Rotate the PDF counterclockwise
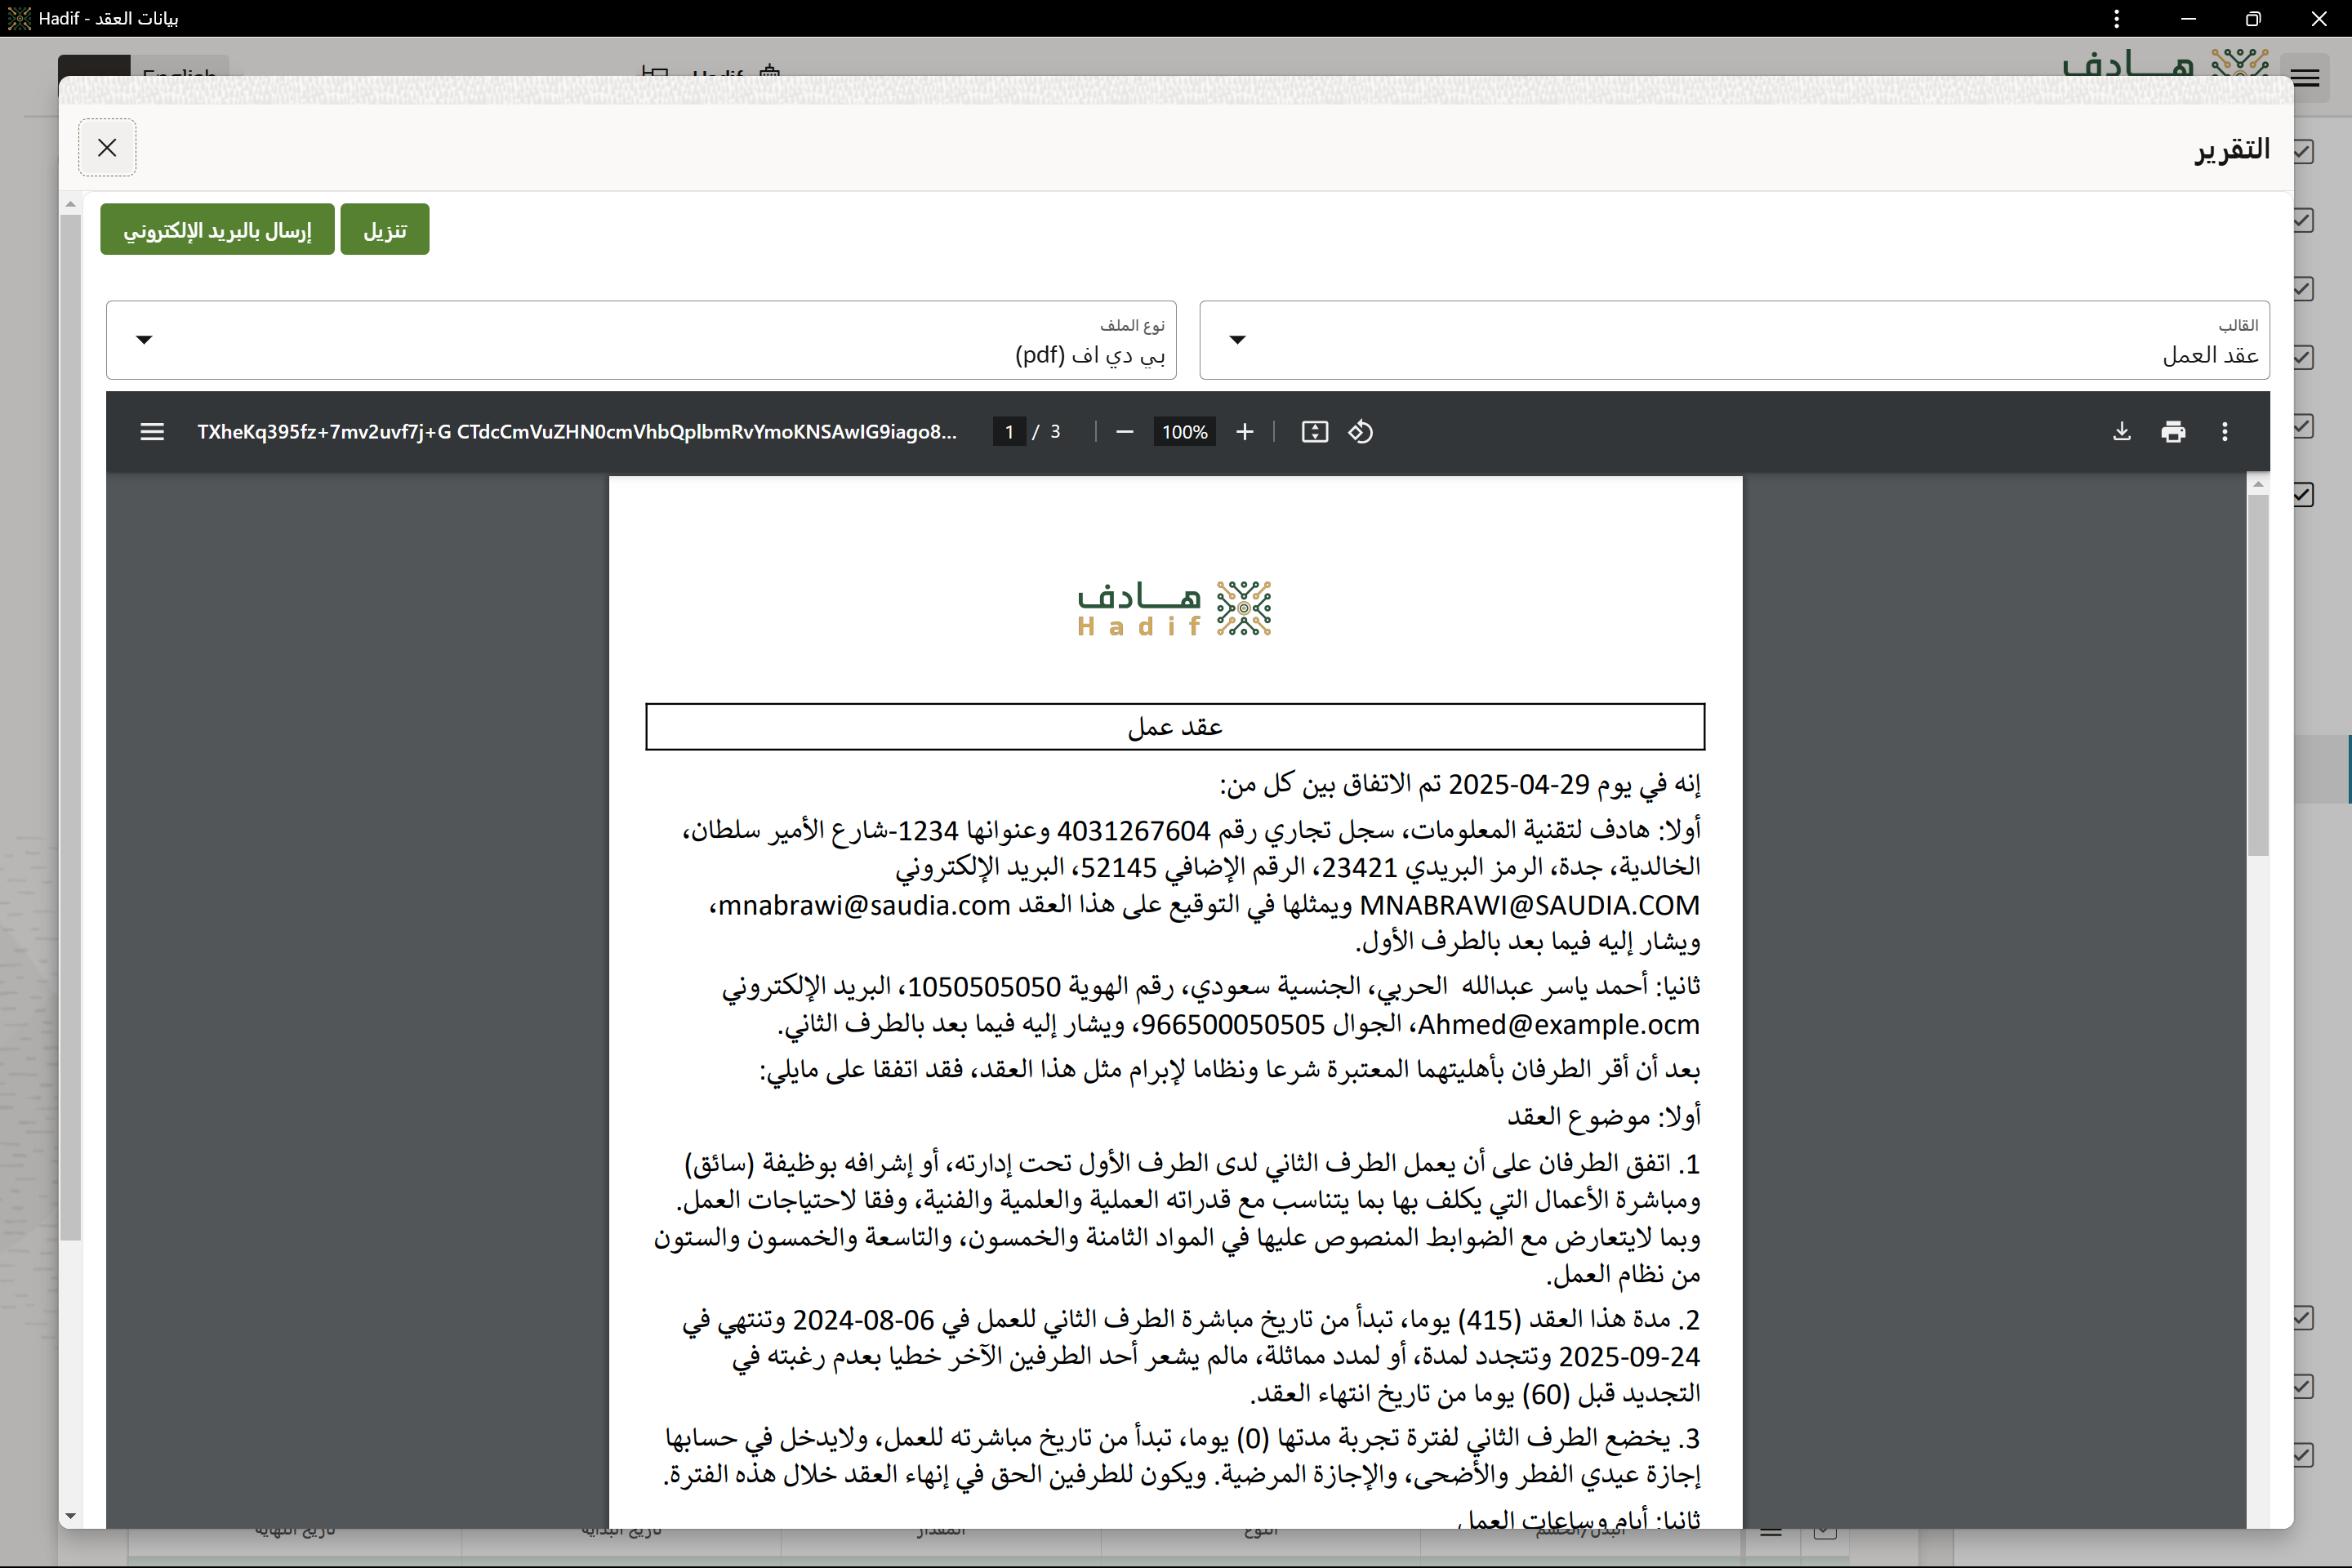 click(x=1360, y=432)
